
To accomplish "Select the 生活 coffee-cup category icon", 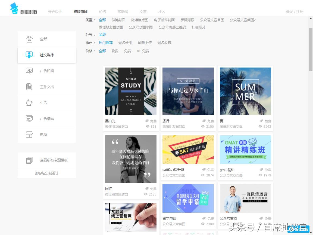I will 29,103.
